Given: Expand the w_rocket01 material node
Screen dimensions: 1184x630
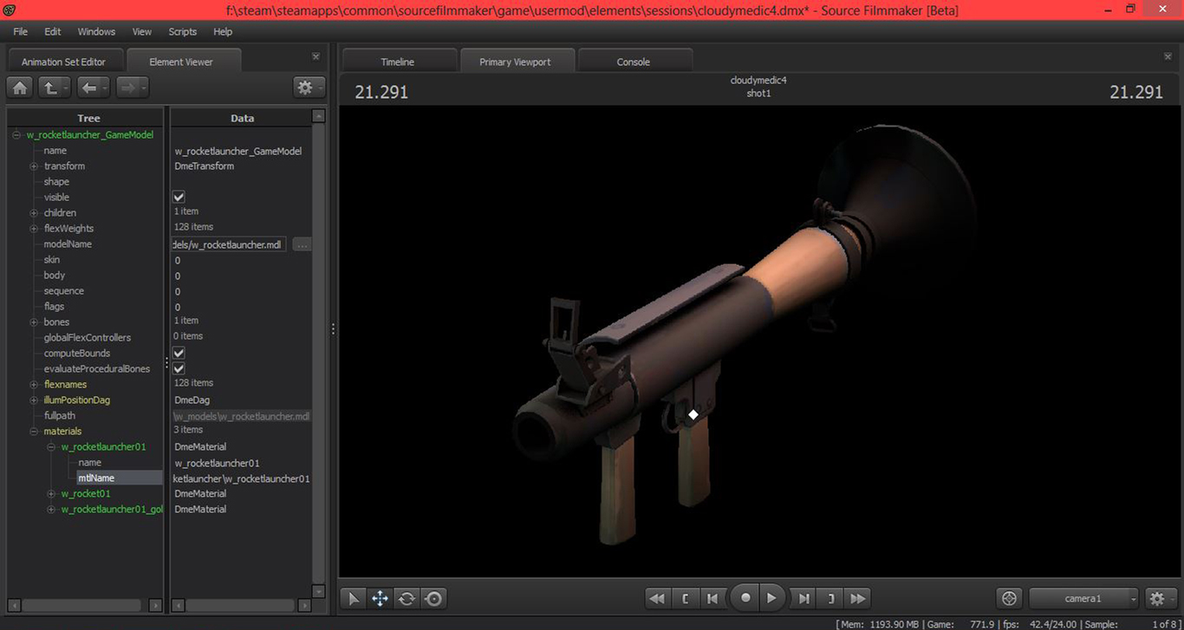Looking at the screenshot, I should pos(51,494).
